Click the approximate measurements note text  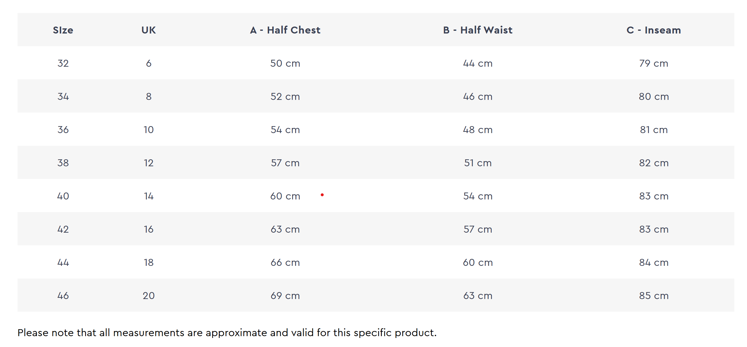click(x=227, y=333)
